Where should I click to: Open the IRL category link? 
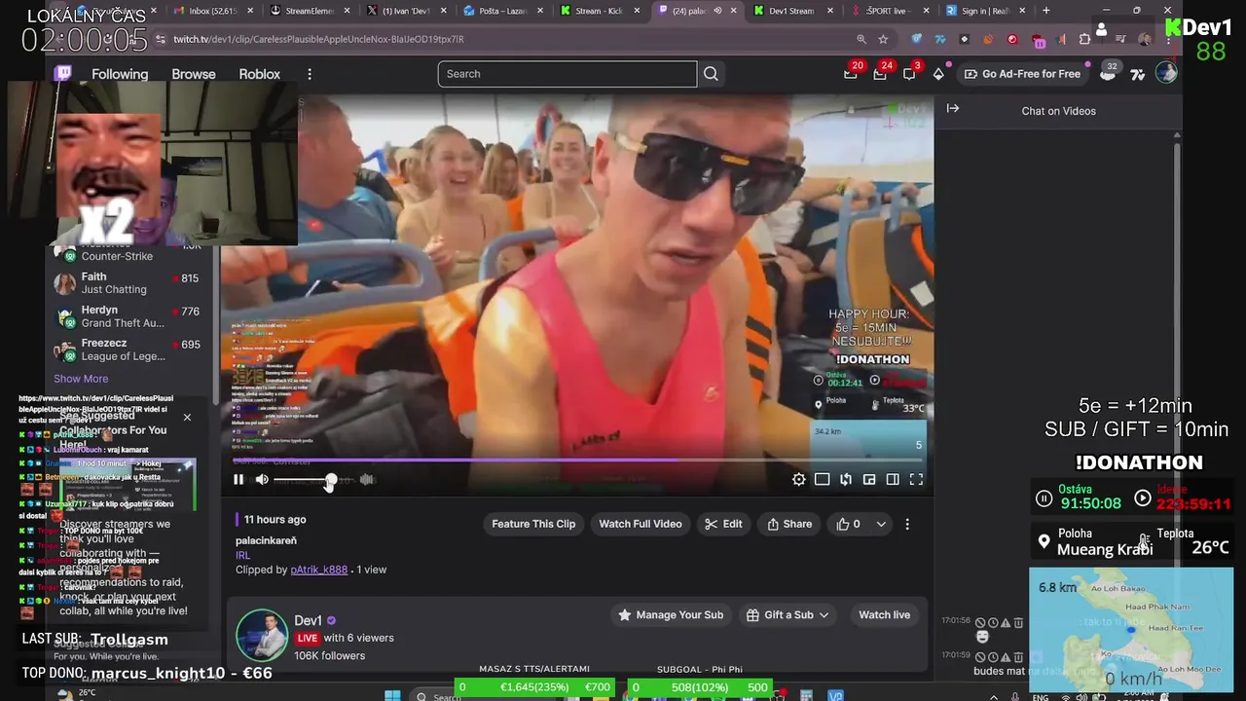tap(242, 555)
